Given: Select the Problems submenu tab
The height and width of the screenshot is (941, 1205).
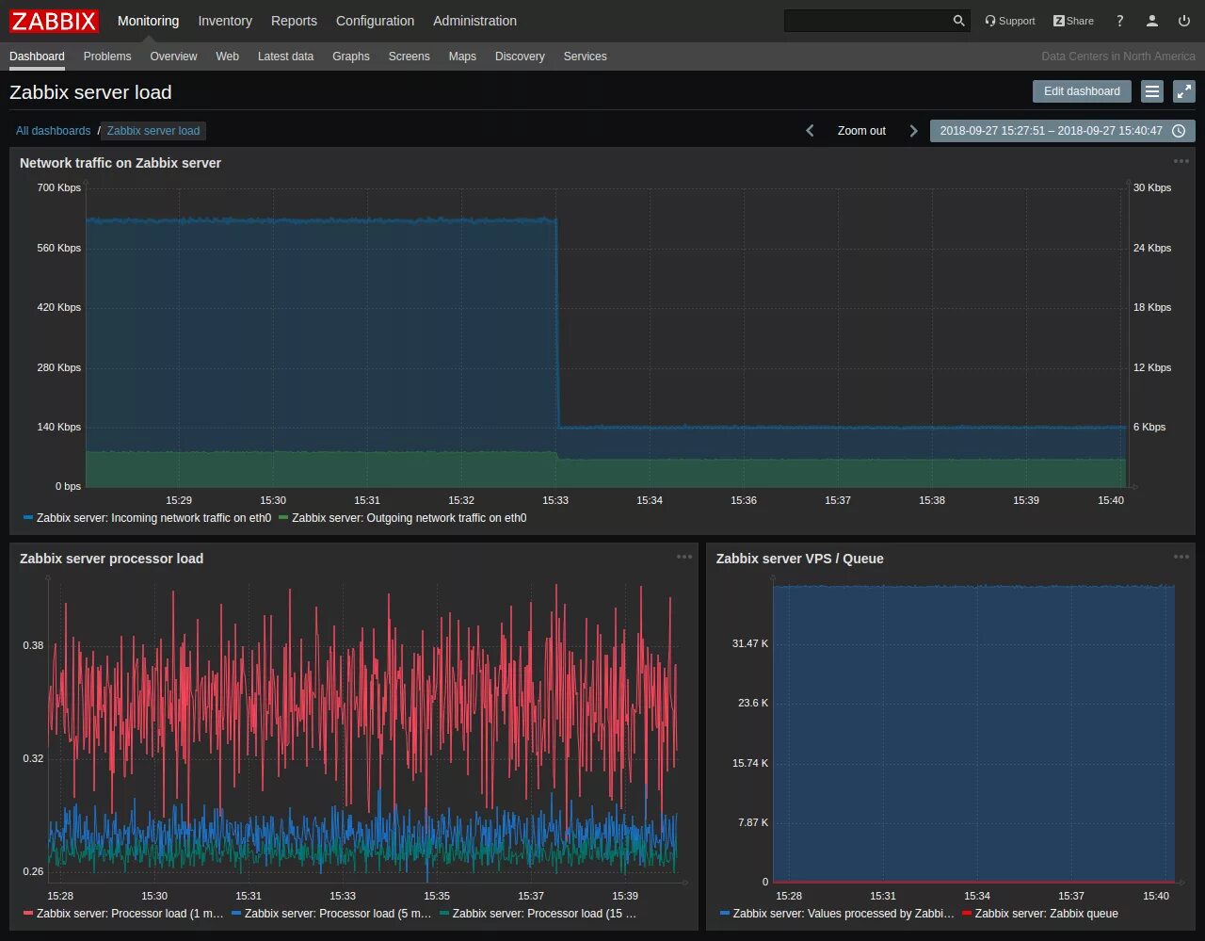Looking at the screenshot, I should pyautogui.click(x=107, y=57).
